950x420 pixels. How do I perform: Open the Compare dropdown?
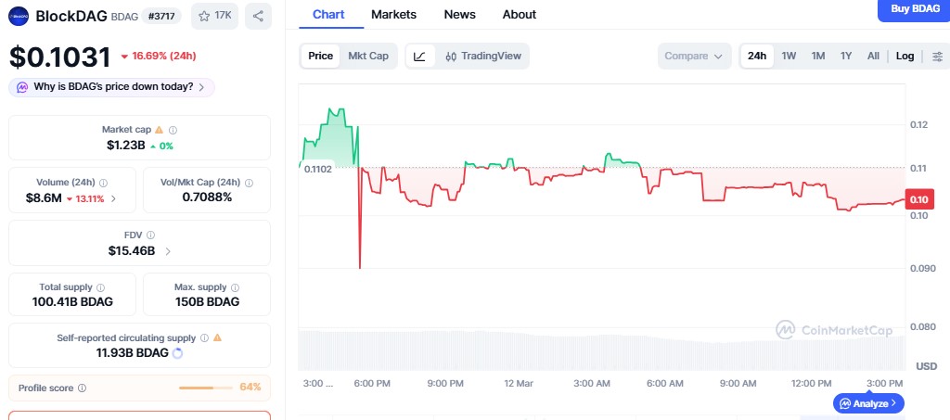693,56
